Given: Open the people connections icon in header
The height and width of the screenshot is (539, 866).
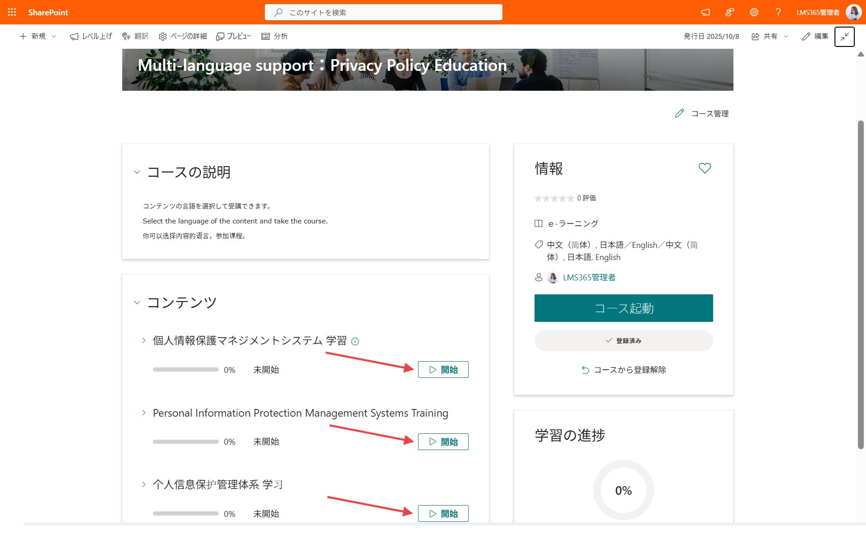Looking at the screenshot, I should 730,12.
